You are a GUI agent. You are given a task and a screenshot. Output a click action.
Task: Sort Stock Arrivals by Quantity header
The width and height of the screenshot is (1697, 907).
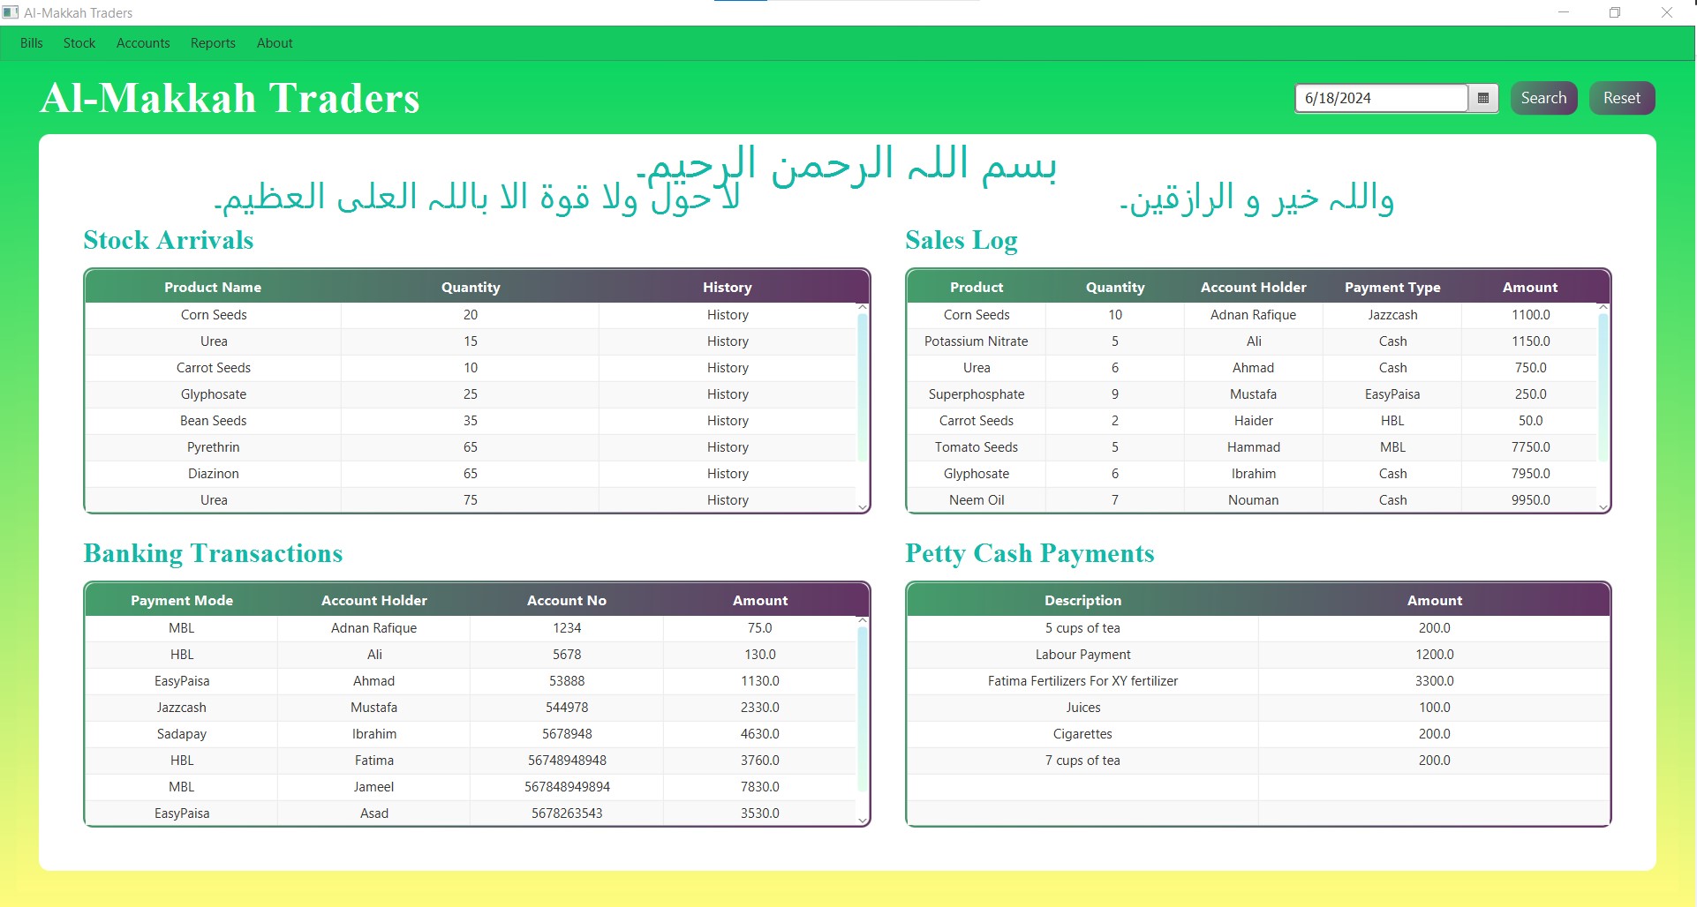pyautogui.click(x=471, y=288)
